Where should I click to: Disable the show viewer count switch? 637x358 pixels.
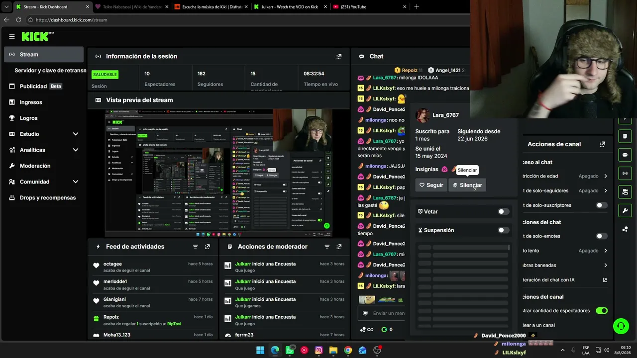point(602,311)
